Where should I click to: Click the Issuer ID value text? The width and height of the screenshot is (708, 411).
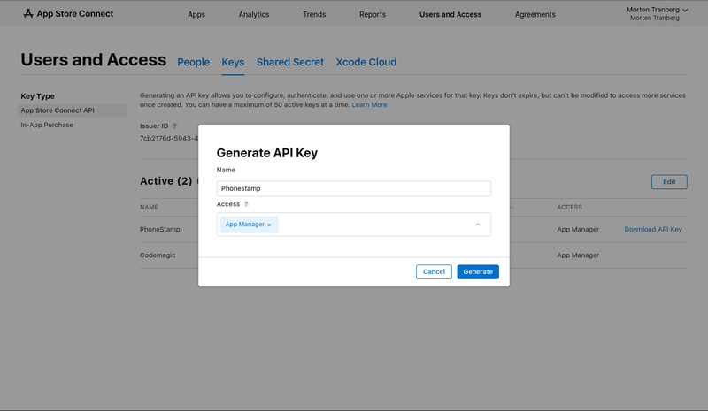coord(169,139)
